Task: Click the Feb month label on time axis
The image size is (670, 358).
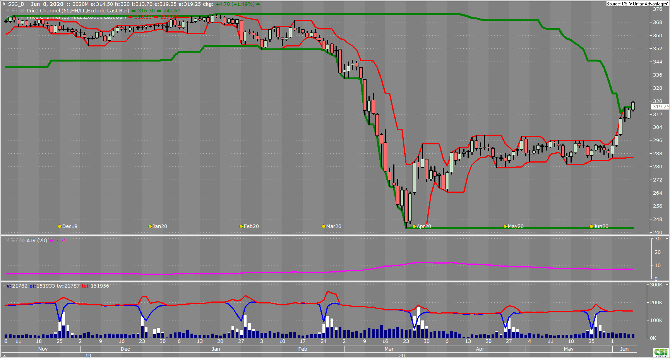Action: [303, 349]
